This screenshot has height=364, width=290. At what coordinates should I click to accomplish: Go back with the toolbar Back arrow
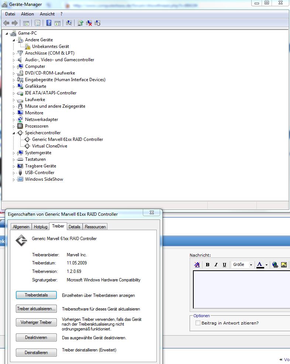tap(6, 23)
